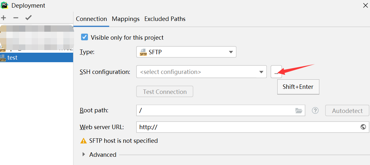Click the Autodetect button
This screenshot has width=370, height=165.
point(347,110)
